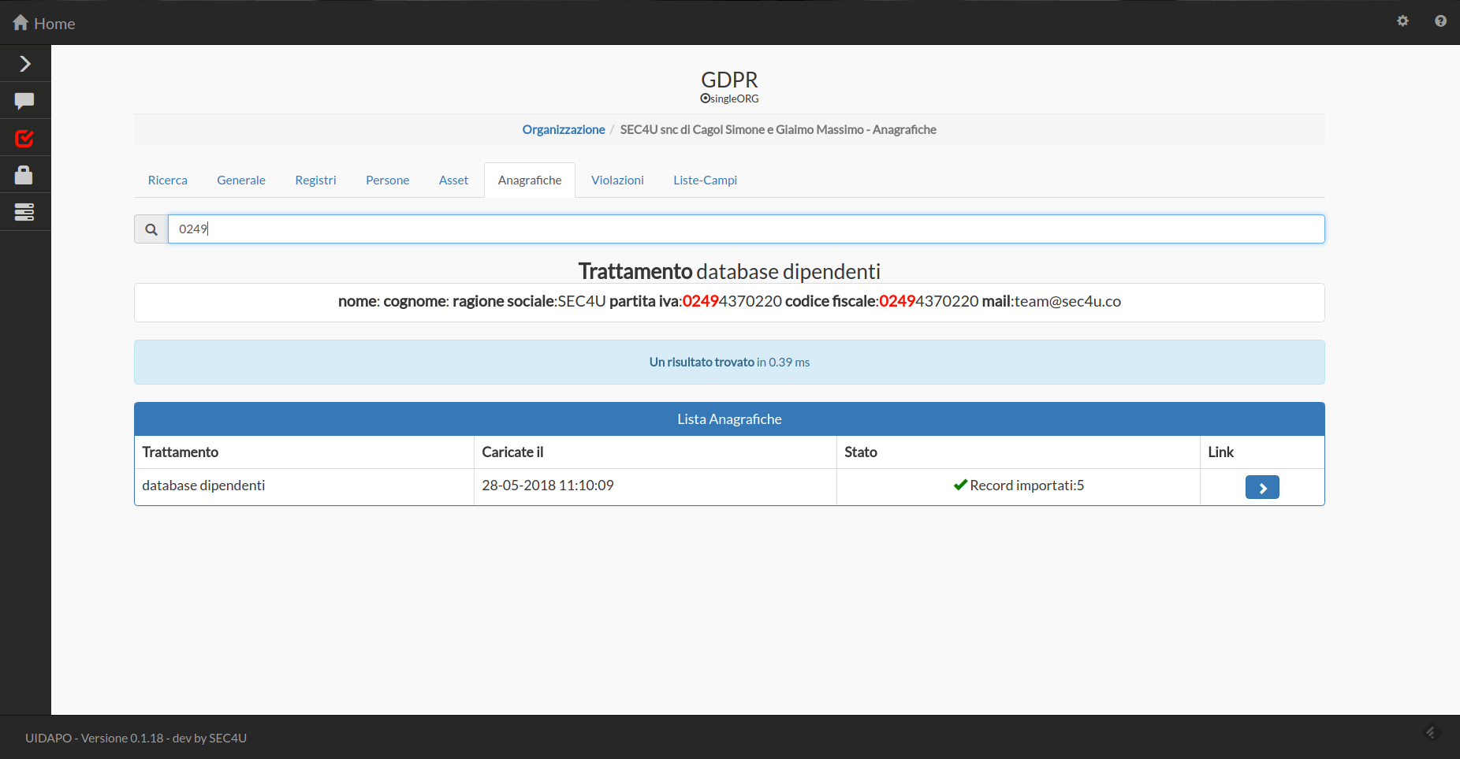Image resolution: width=1460 pixels, height=759 pixels.
Task: Open the Registri tab
Action: tap(315, 180)
